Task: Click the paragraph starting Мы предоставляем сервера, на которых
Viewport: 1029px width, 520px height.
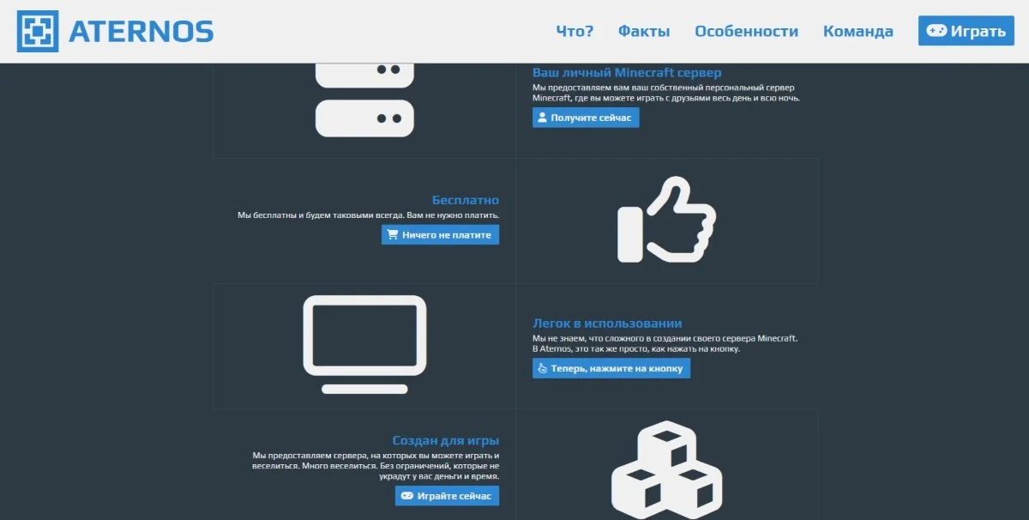Action: [x=376, y=466]
